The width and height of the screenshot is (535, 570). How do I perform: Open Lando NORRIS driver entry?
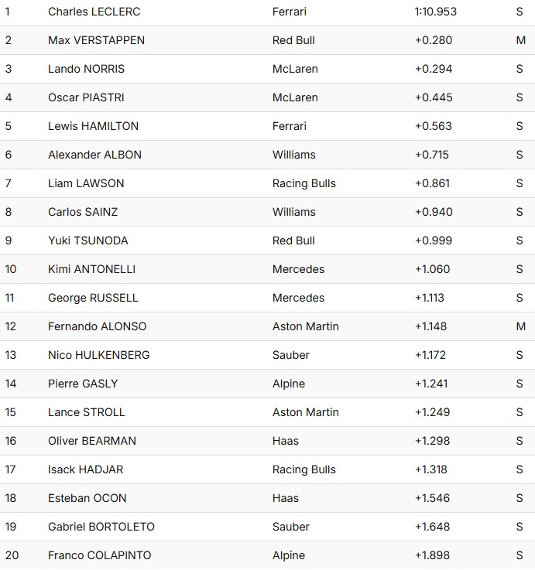[x=86, y=69]
